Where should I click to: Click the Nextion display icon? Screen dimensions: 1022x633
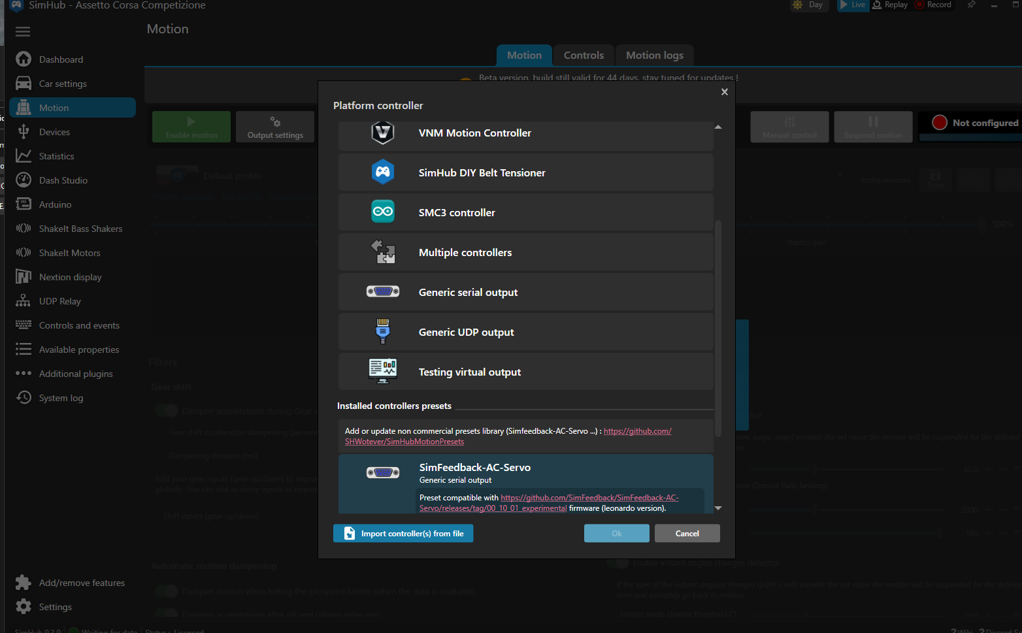(x=24, y=277)
